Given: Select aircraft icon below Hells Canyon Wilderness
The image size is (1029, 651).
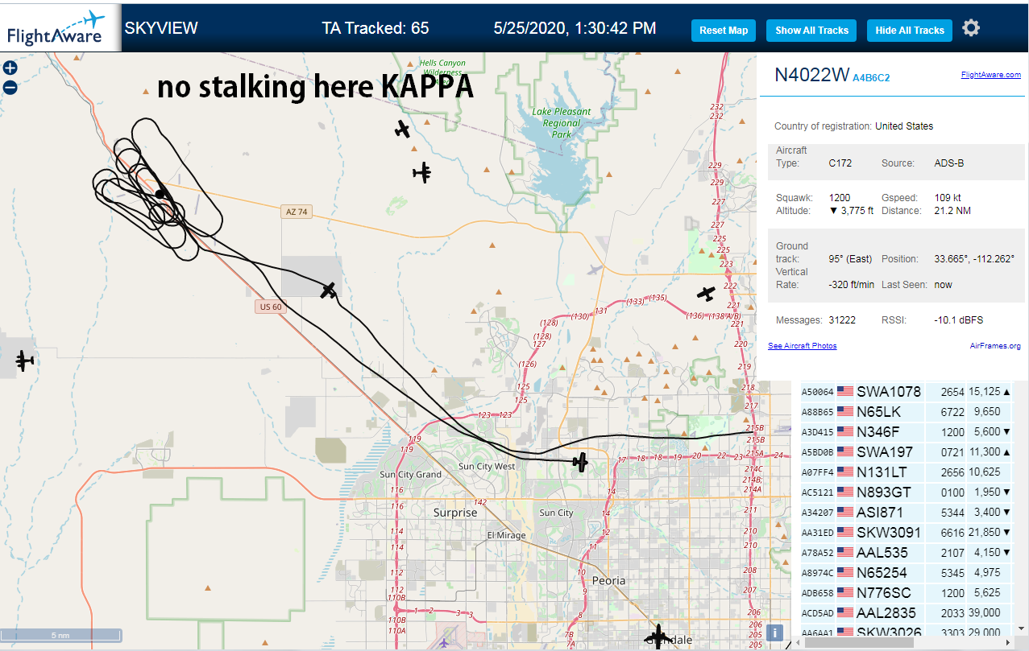Looking at the screenshot, I should pos(402,129).
